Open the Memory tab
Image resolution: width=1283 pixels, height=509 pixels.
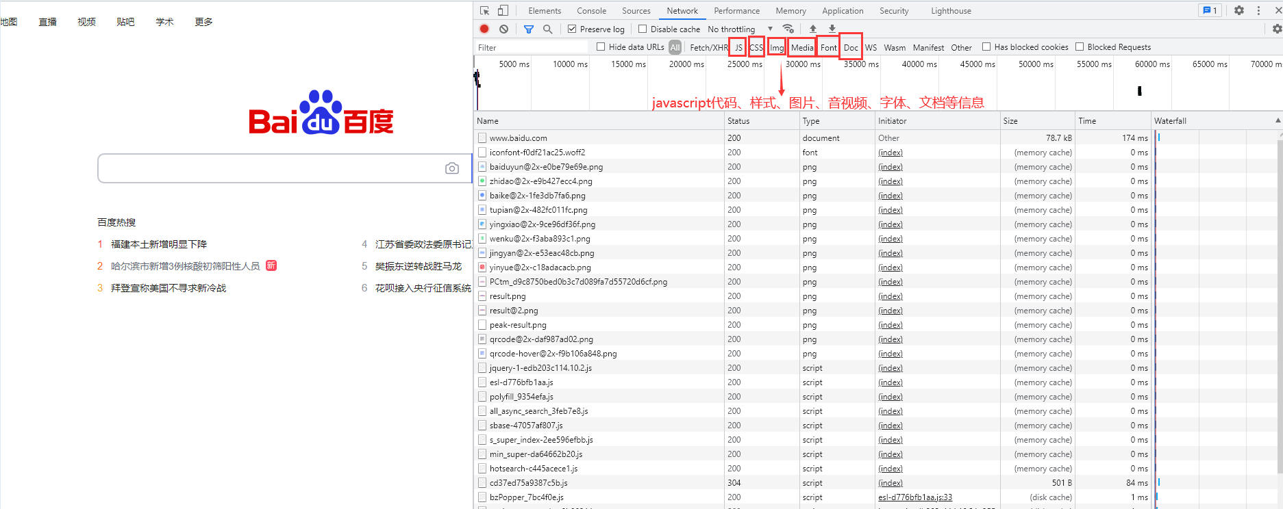[x=790, y=11]
